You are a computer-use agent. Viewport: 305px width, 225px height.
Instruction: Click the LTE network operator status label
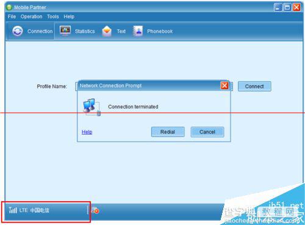click(x=34, y=210)
